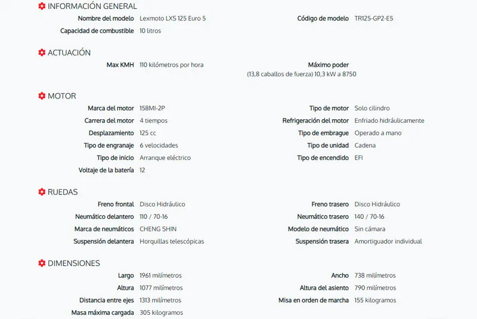Click the Altura del asiento label
The width and height of the screenshot is (477, 319).
(x=324, y=287)
